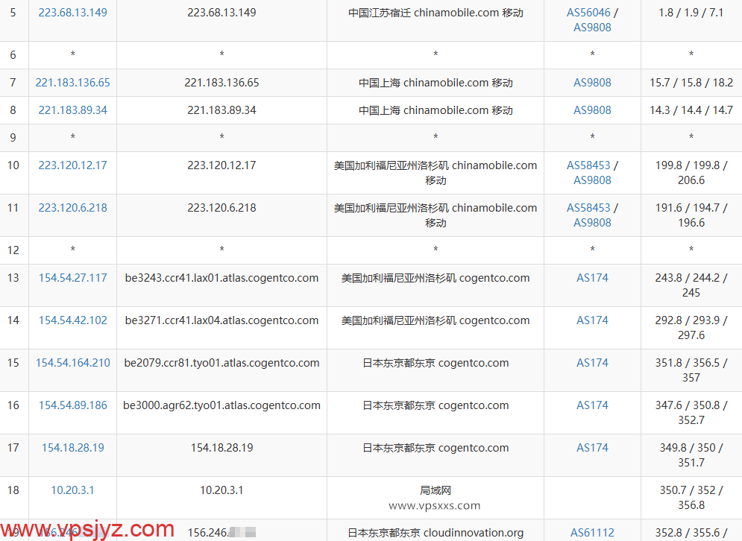
Task: Click the 223.120.12.17 Los Angeles IP link
Action: pos(72,165)
